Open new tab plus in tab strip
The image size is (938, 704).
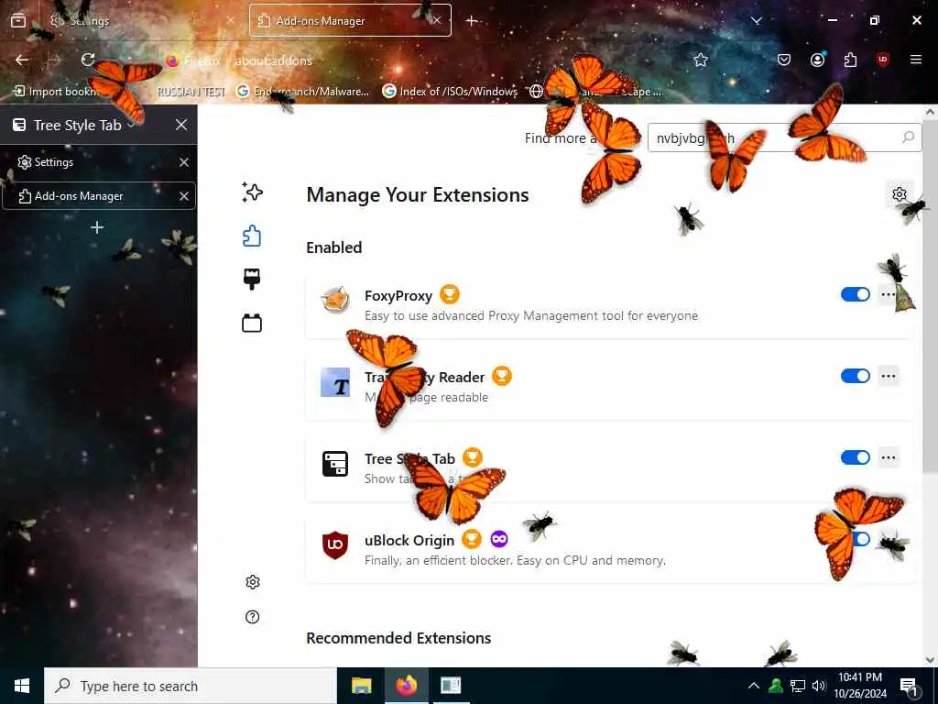(472, 20)
